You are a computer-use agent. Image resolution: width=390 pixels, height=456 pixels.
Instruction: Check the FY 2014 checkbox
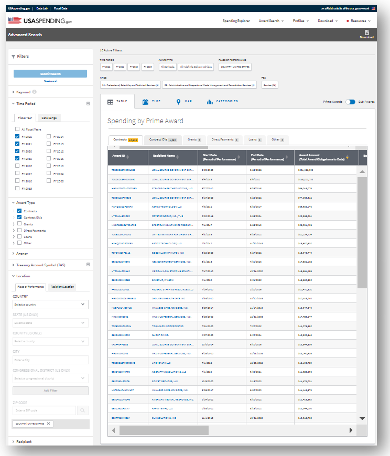49,136
